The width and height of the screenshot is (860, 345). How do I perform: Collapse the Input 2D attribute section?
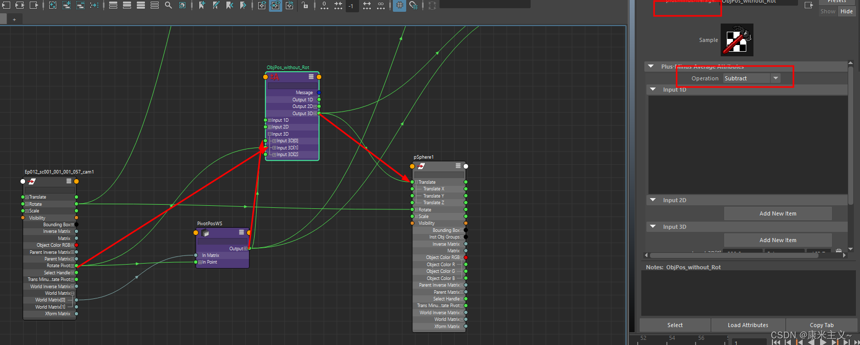[x=653, y=200]
